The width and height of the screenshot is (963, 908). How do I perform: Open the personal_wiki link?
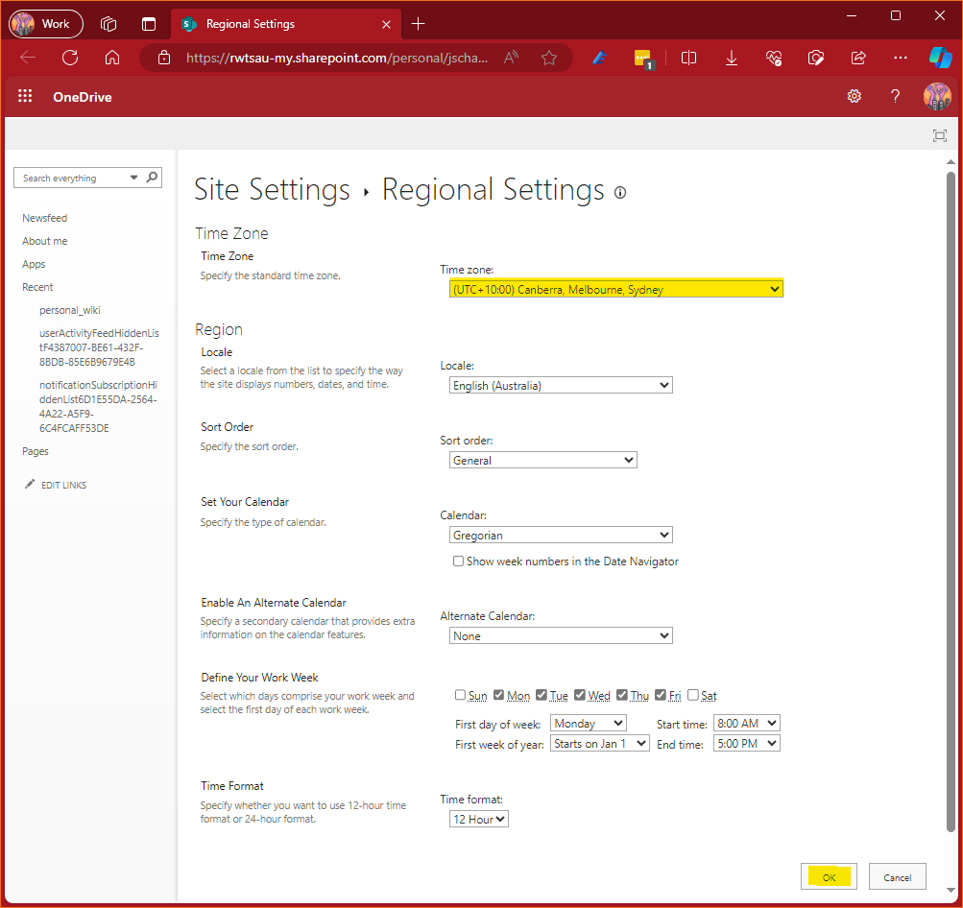coord(70,311)
